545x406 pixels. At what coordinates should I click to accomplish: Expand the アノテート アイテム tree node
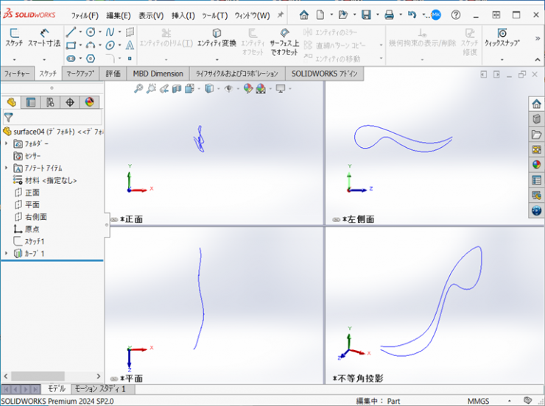coord(6,168)
